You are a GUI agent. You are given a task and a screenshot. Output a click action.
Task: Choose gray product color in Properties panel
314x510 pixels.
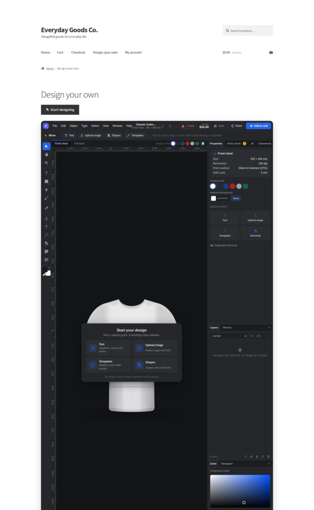click(239, 186)
